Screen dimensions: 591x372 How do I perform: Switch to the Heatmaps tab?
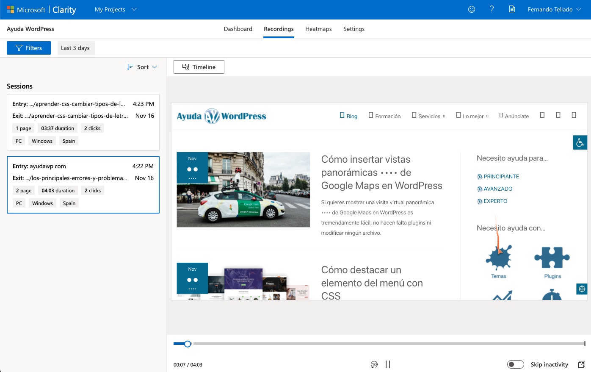(x=318, y=29)
